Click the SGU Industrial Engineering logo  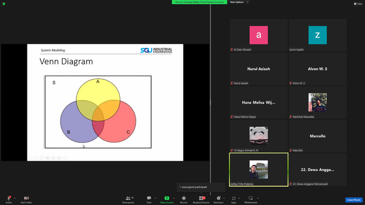pos(156,50)
